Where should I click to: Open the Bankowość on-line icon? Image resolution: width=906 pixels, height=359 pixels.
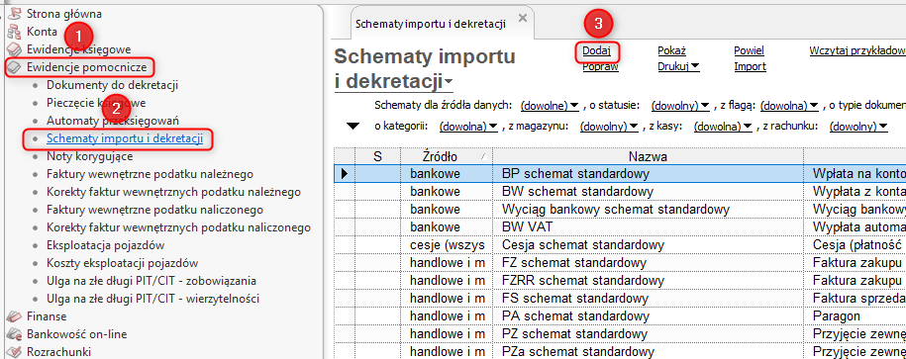pyautogui.click(x=14, y=334)
